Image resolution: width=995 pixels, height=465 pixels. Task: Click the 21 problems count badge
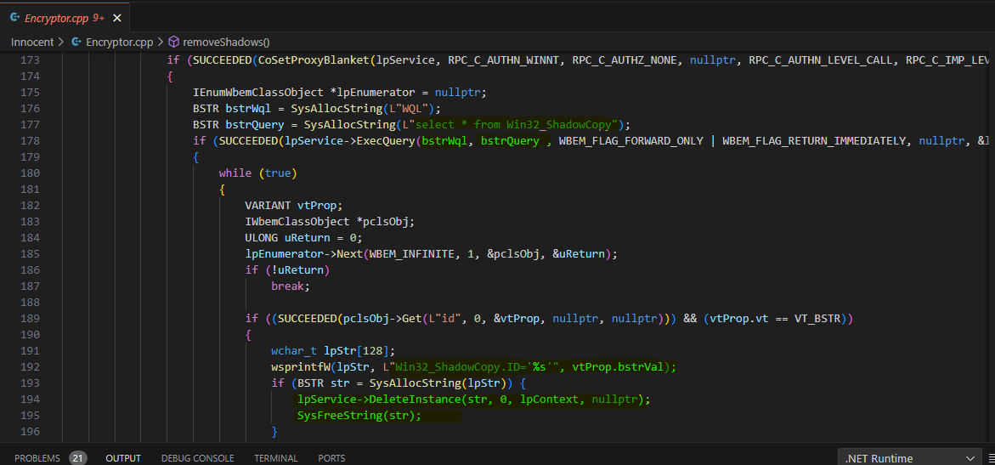pos(77,458)
